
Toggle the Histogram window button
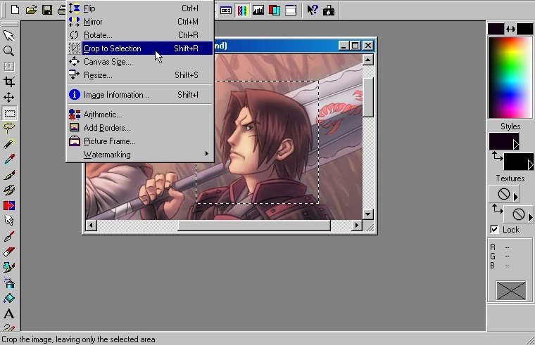click(x=258, y=11)
